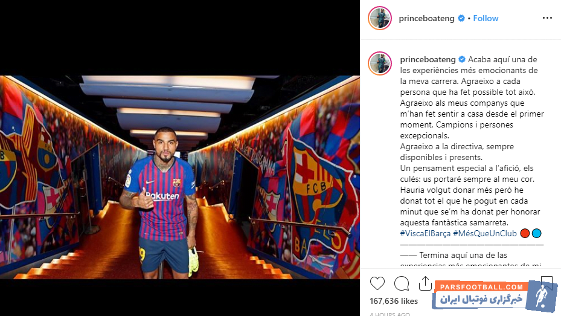Open comments via the speech bubble icon

pos(402,283)
